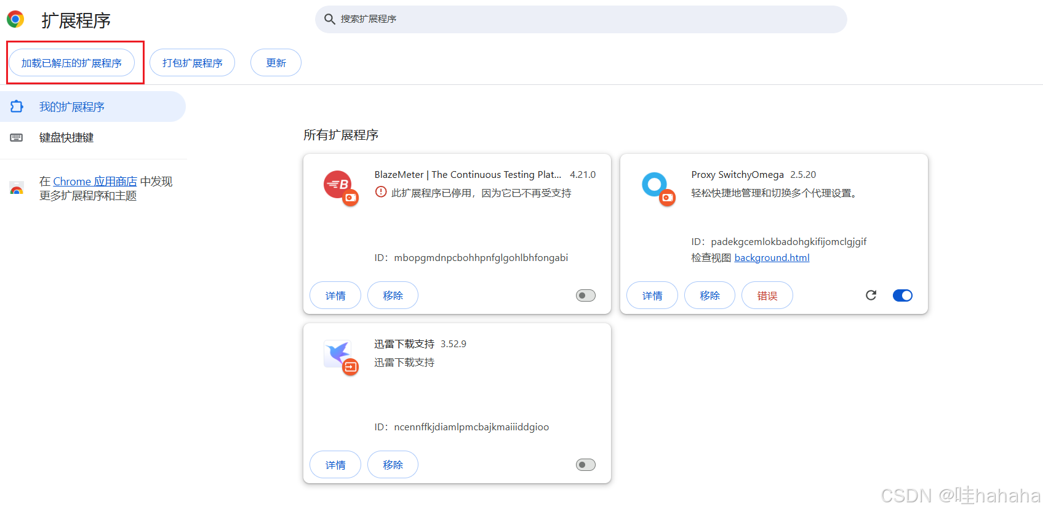Enable the BlazeMeter extension toggle

pos(586,295)
